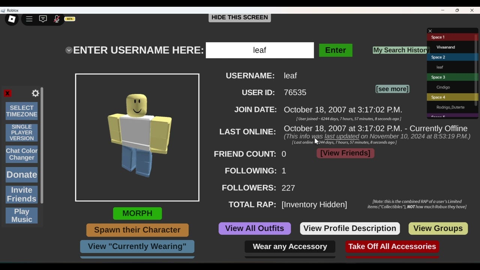Viewport: 480px width, 270px height.
Task: Open the Roblox logo menu
Action: (12, 19)
